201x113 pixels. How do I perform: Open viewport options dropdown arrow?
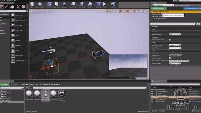pos(31,11)
